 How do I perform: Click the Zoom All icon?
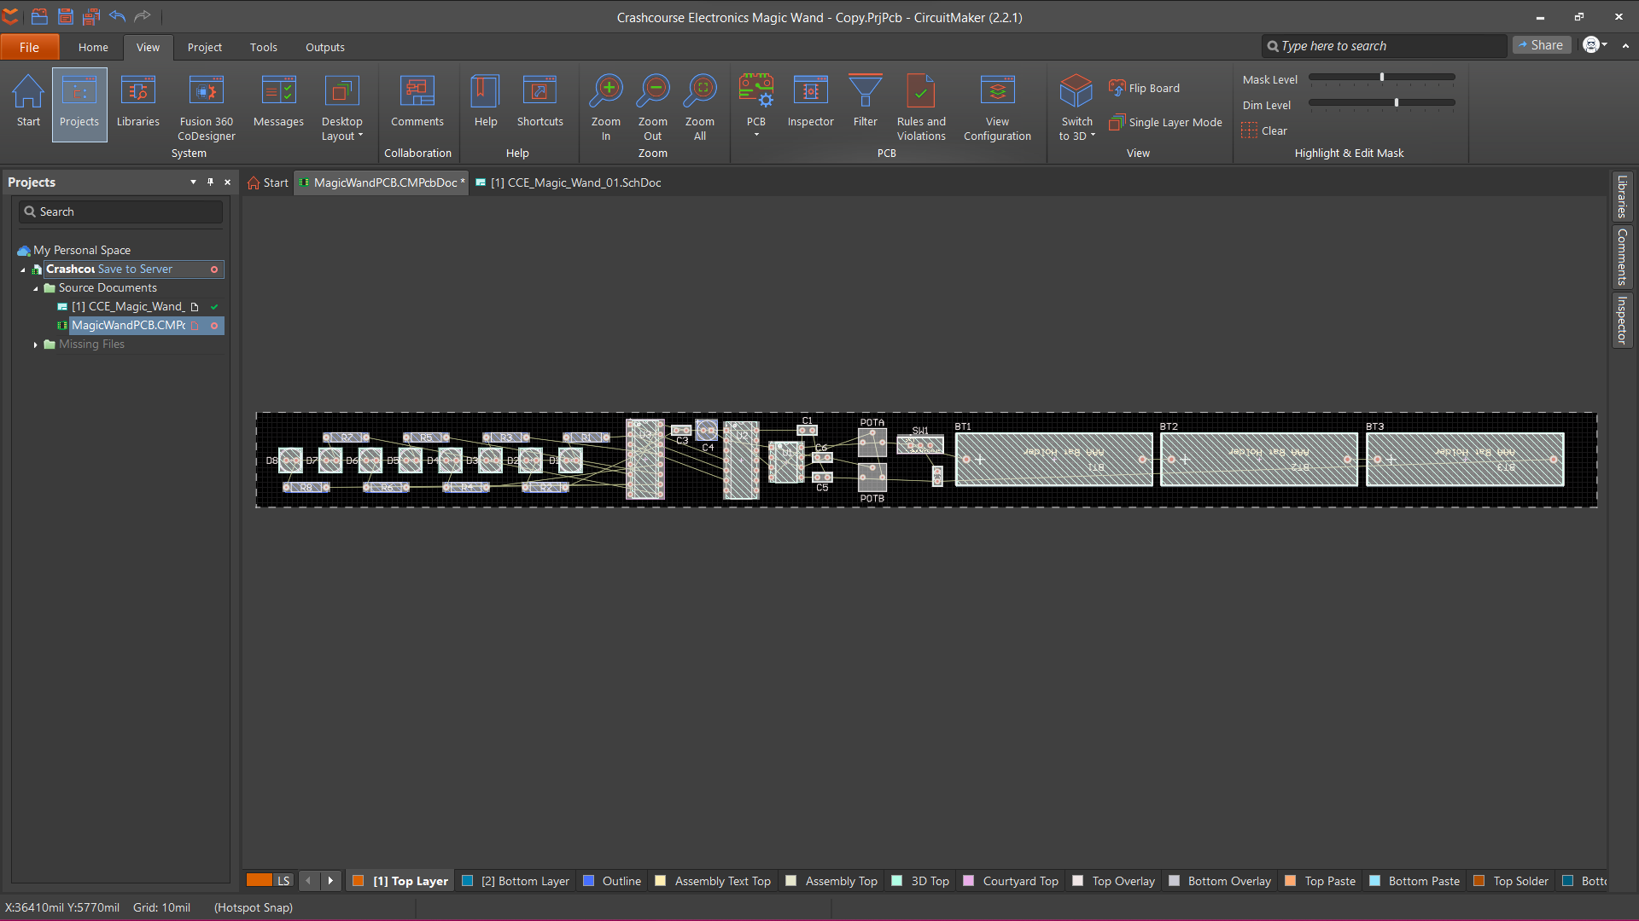[x=700, y=90]
